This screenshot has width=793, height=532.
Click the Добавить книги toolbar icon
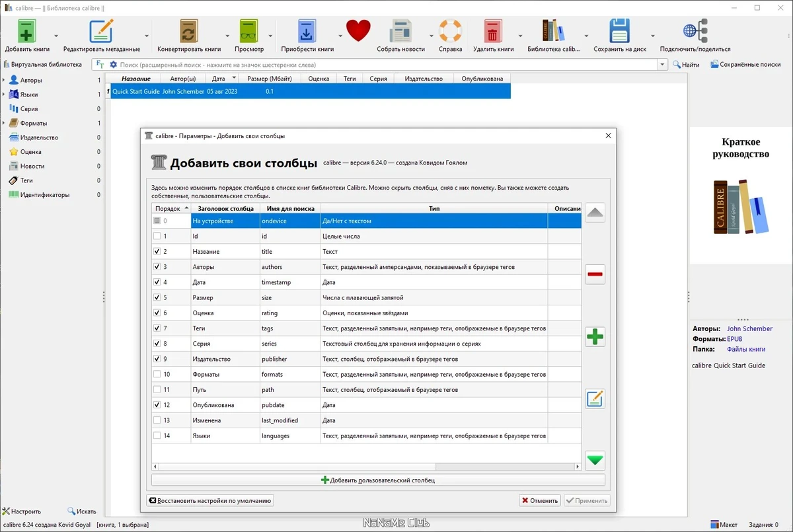tap(26, 31)
